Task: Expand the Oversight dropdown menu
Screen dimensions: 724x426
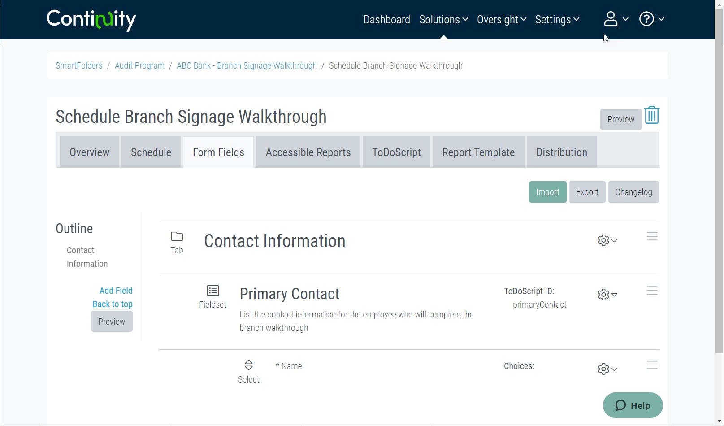Action: coord(501,20)
